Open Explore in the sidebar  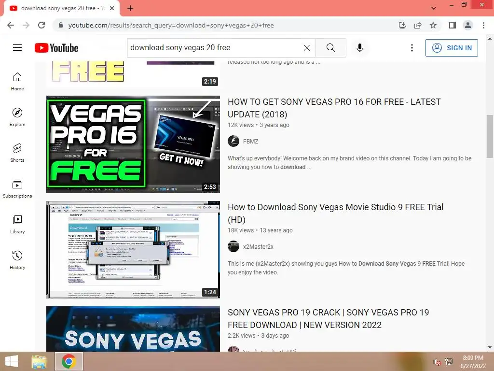(17, 117)
